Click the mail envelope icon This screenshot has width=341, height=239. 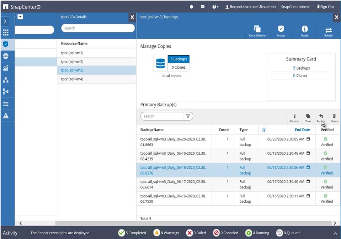tap(202, 7)
